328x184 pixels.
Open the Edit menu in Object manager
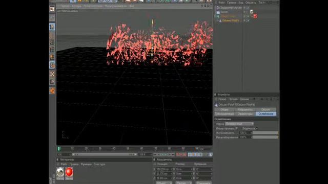(x=232, y=3)
